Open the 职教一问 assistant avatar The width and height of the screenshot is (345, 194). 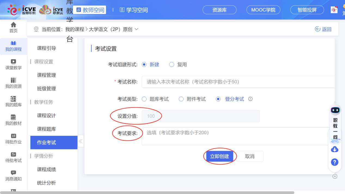335,110
